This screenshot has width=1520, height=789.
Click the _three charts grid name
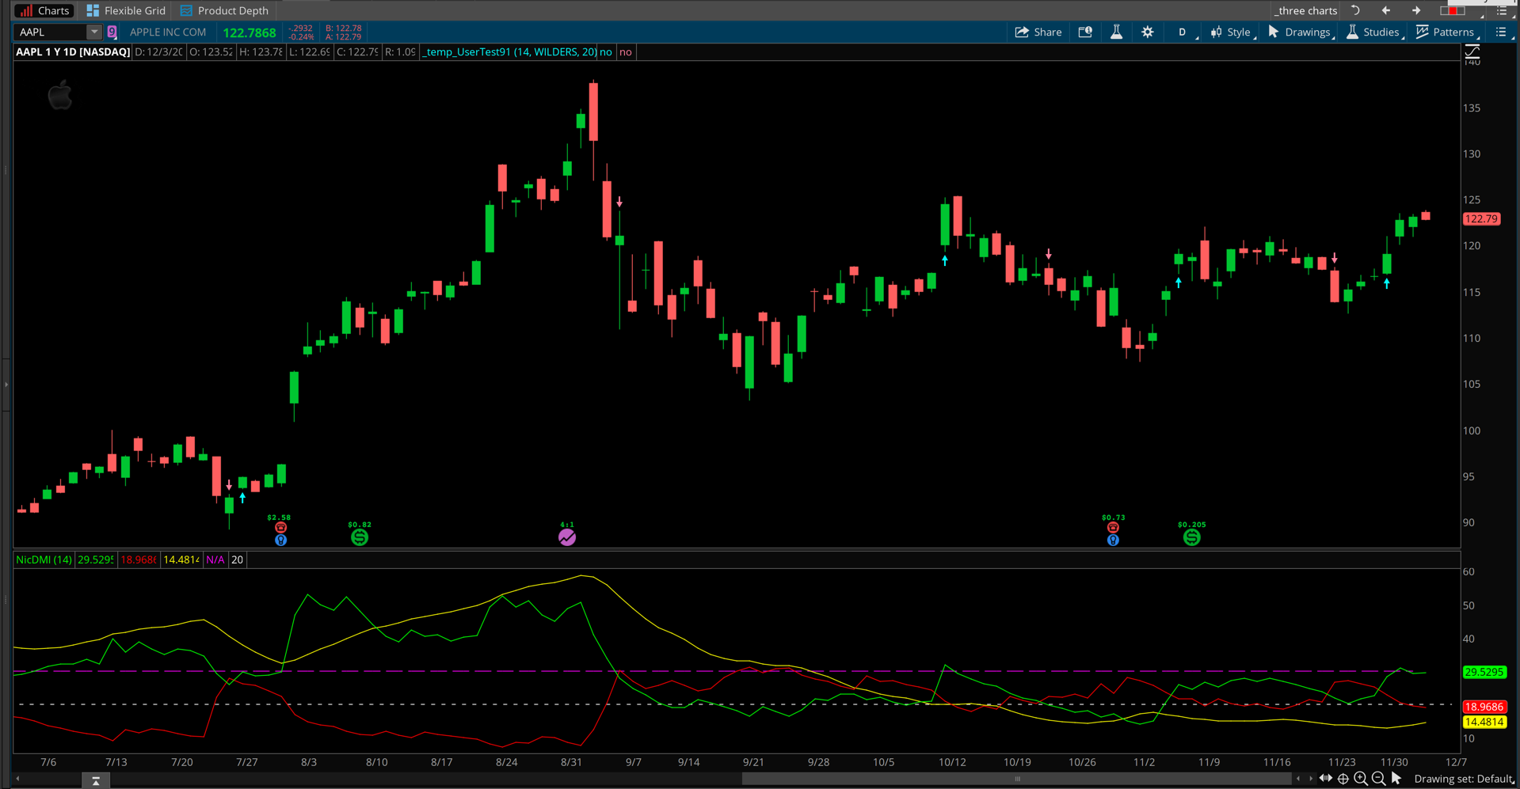point(1306,10)
